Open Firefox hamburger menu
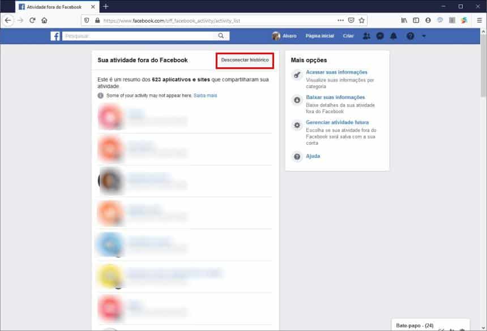Screen dimensions: 487x331 tap(479, 20)
